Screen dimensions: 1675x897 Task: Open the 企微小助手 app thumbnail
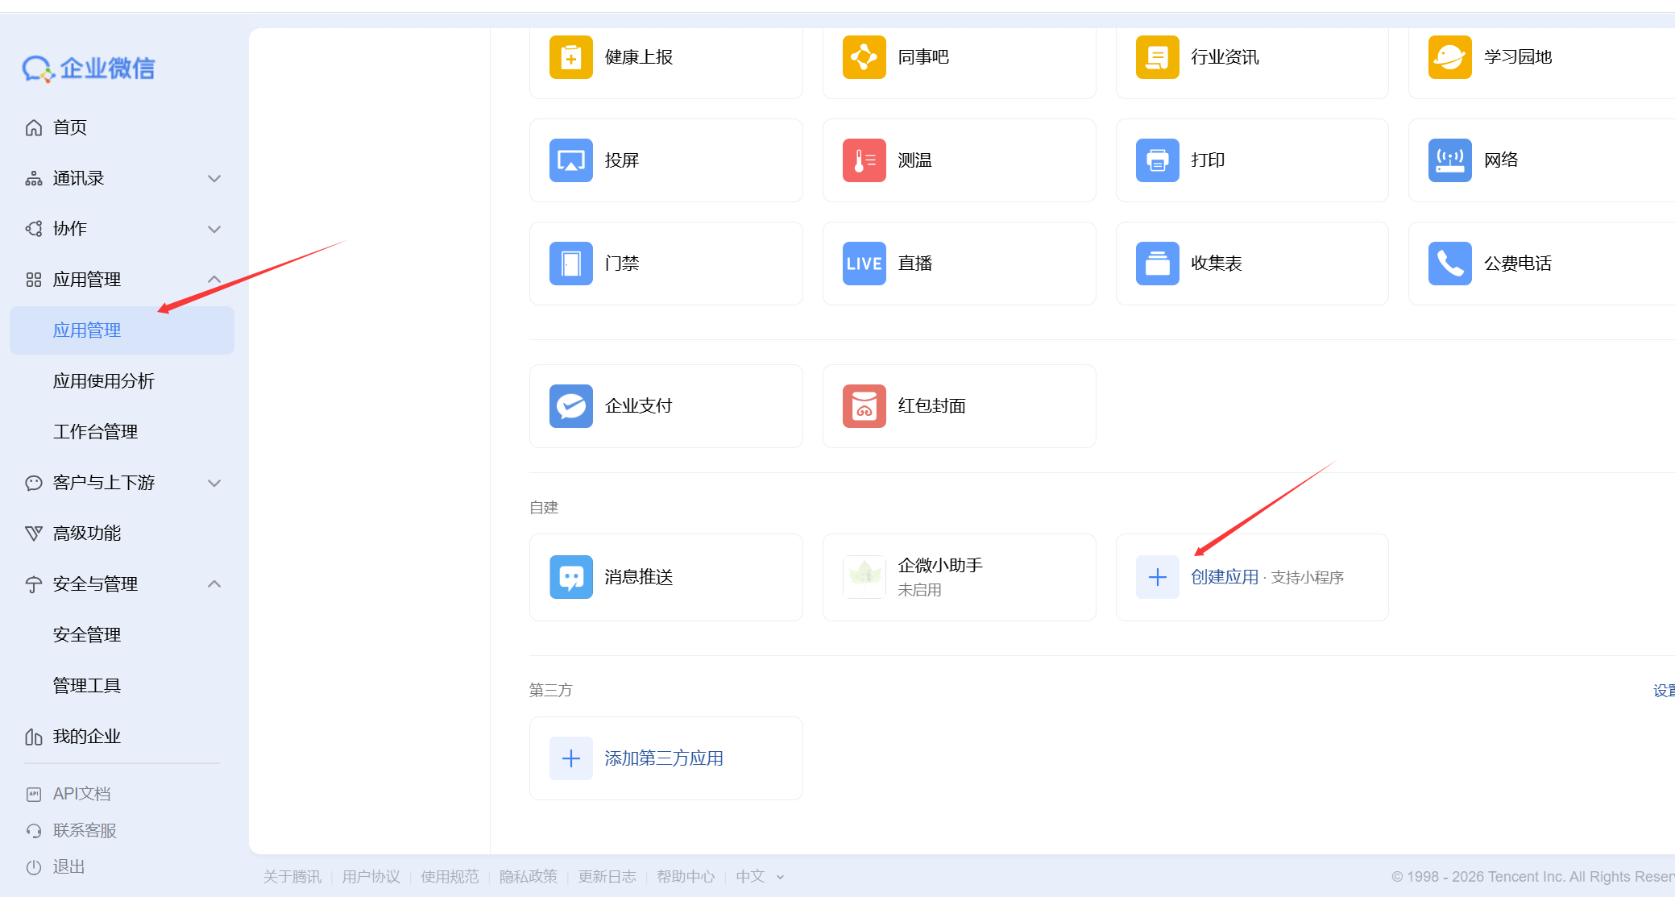(864, 577)
